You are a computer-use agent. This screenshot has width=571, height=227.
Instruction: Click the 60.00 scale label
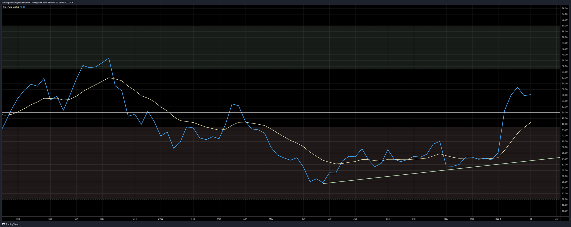(564, 84)
